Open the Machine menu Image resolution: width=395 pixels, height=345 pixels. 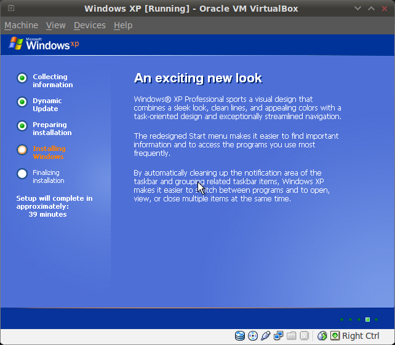click(21, 25)
